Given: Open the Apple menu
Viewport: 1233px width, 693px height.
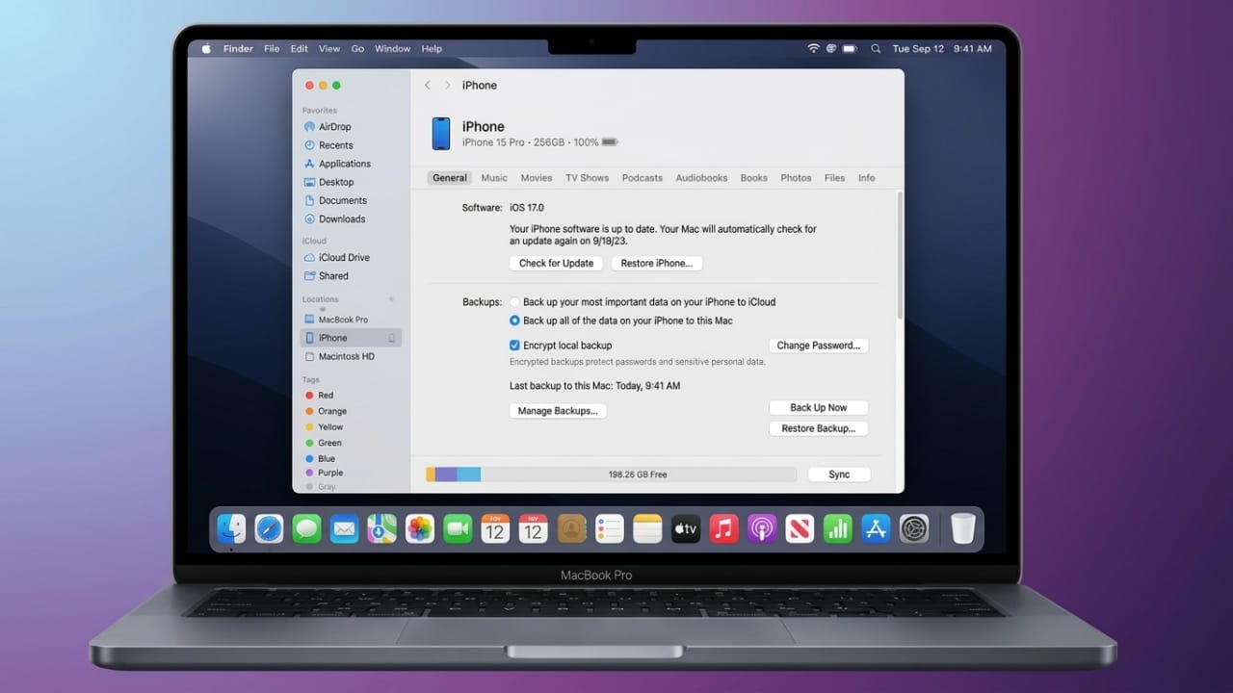Looking at the screenshot, I should (x=205, y=49).
